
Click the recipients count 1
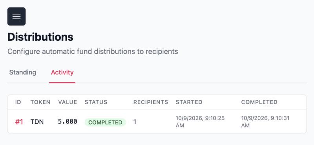coord(135,122)
